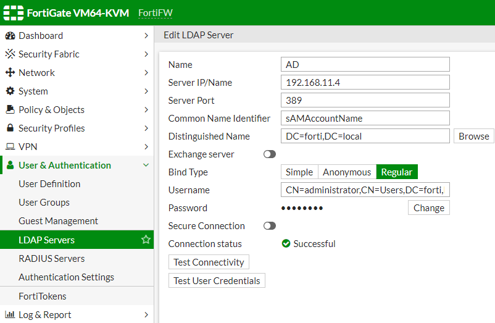Click the 'Connection status' label
This screenshot has height=323, width=495.
(x=205, y=244)
